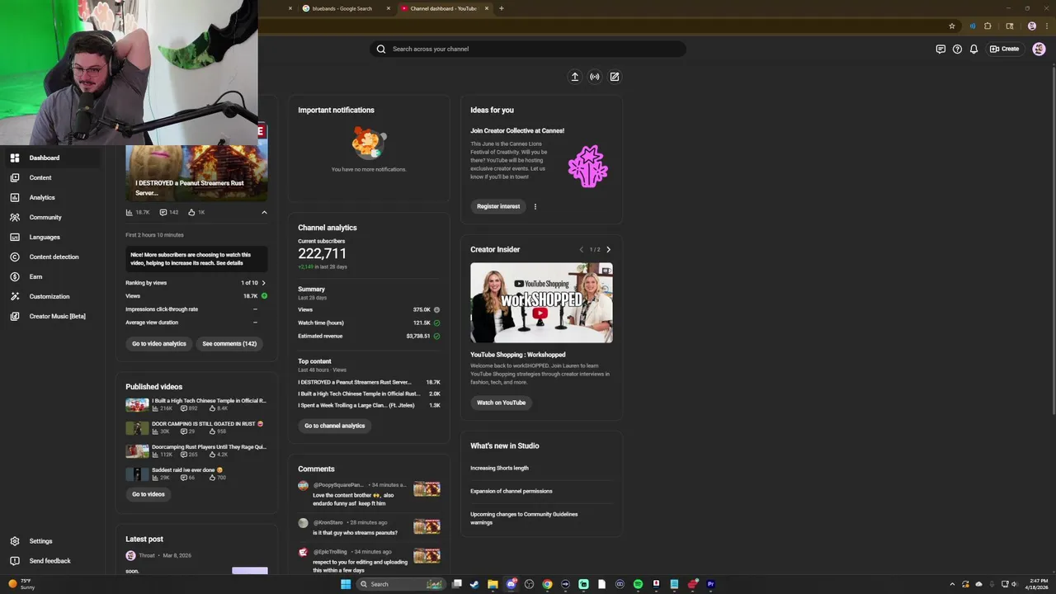The width and height of the screenshot is (1056, 594).
Task: Click Go to video analytics button
Action: pos(159,343)
